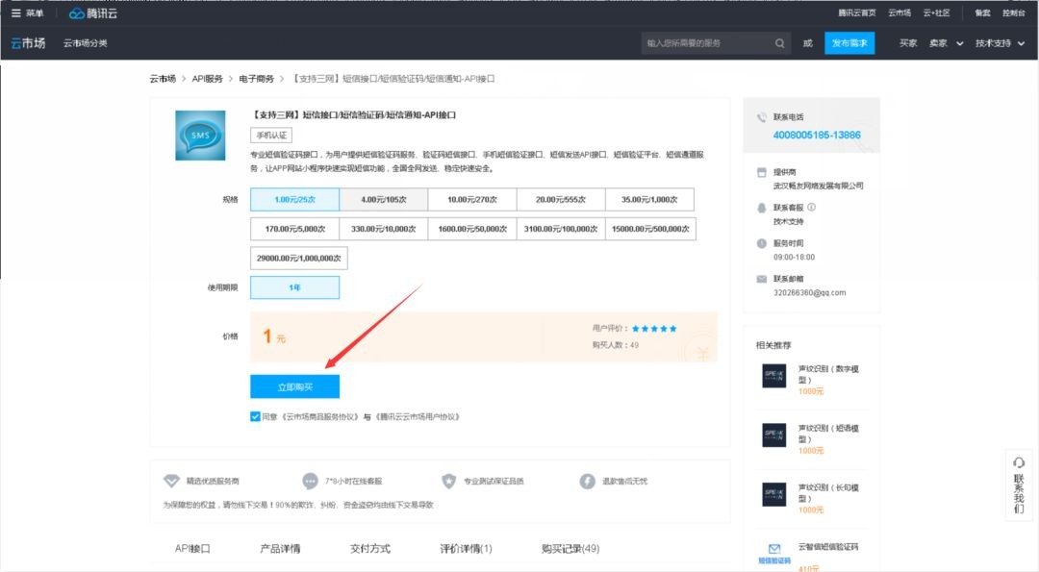Image resolution: width=1039 pixels, height=572 pixels.
Task: Open the 腾讯云首页 top link
Action: [x=857, y=13]
